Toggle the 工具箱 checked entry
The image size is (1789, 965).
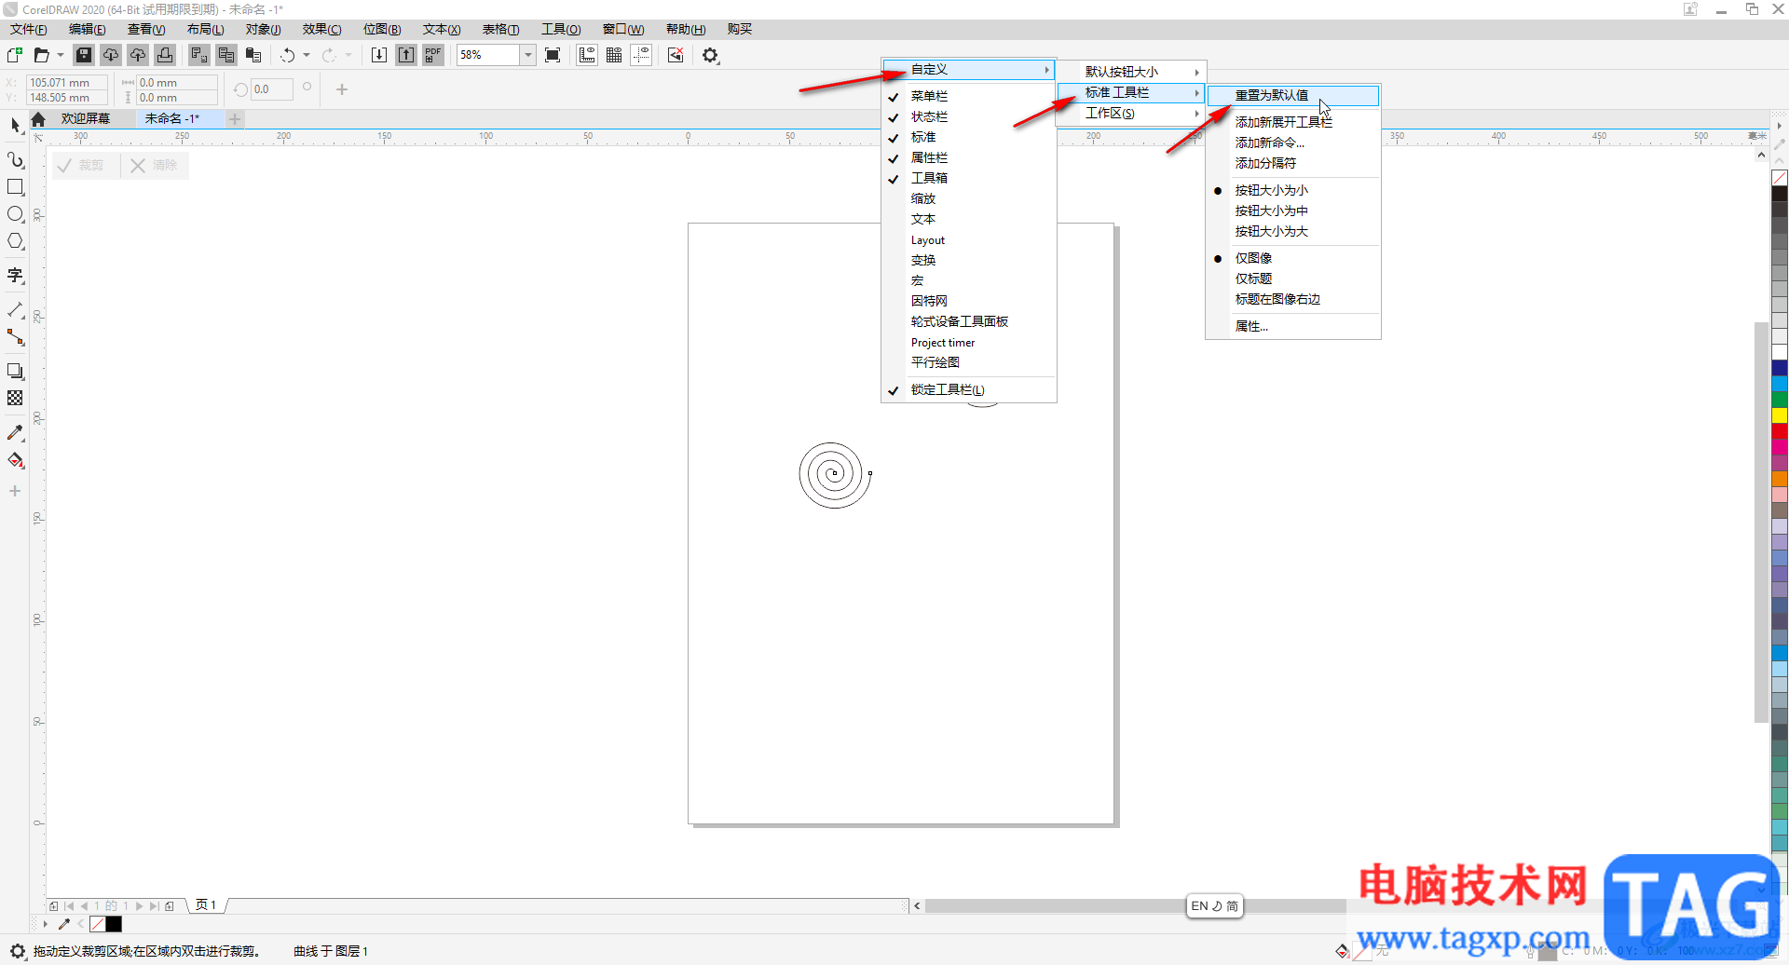coord(969,178)
